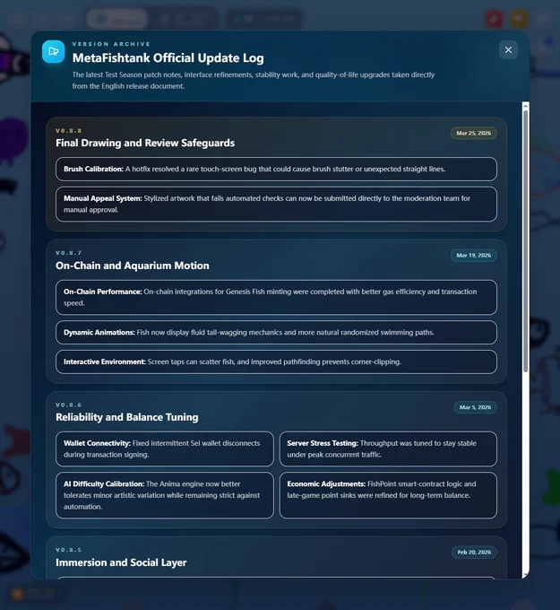The image size is (560, 610).
Task: Click the 'V0.8.6' version label
Action: click(x=69, y=405)
